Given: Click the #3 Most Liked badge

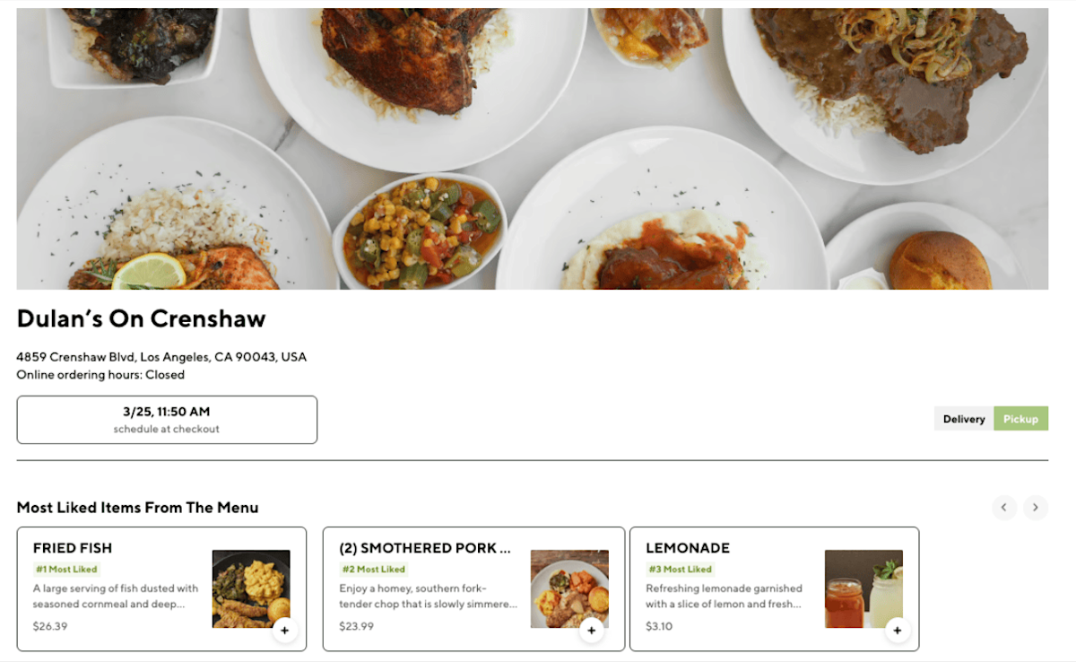Looking at the screenshot, I should tap(680, 569).
